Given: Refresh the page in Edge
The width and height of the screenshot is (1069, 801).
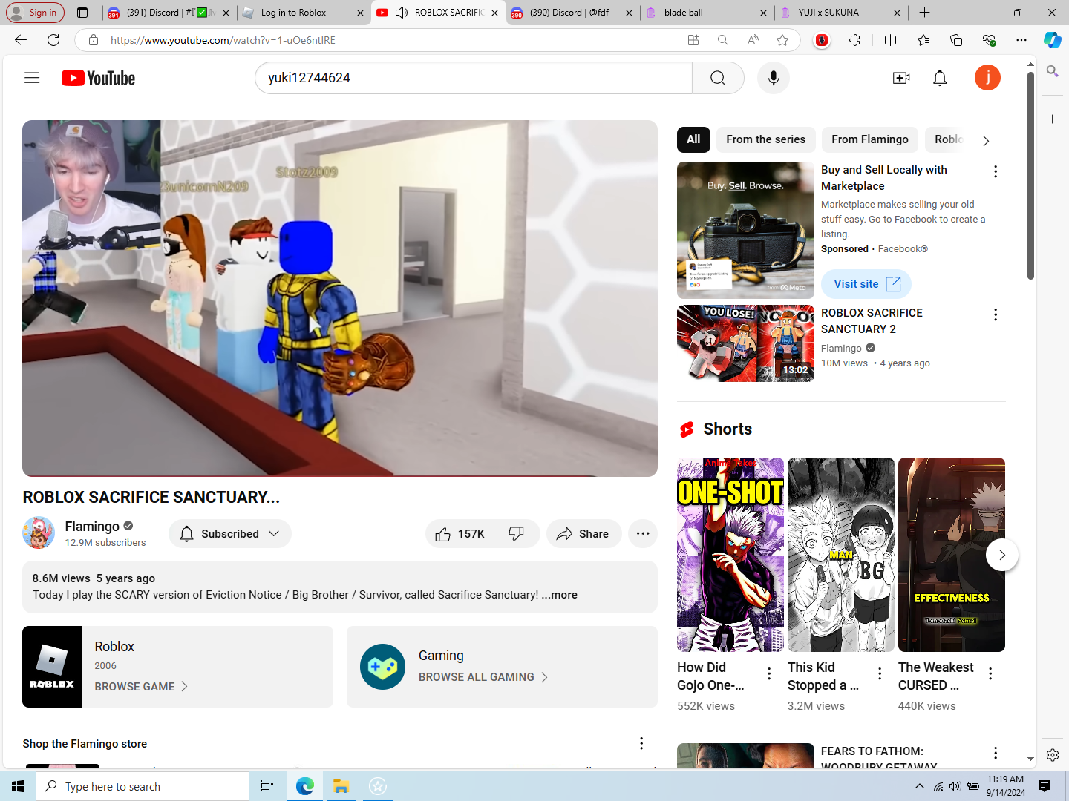Looking at the screenshot, I should tap(53, 40).
